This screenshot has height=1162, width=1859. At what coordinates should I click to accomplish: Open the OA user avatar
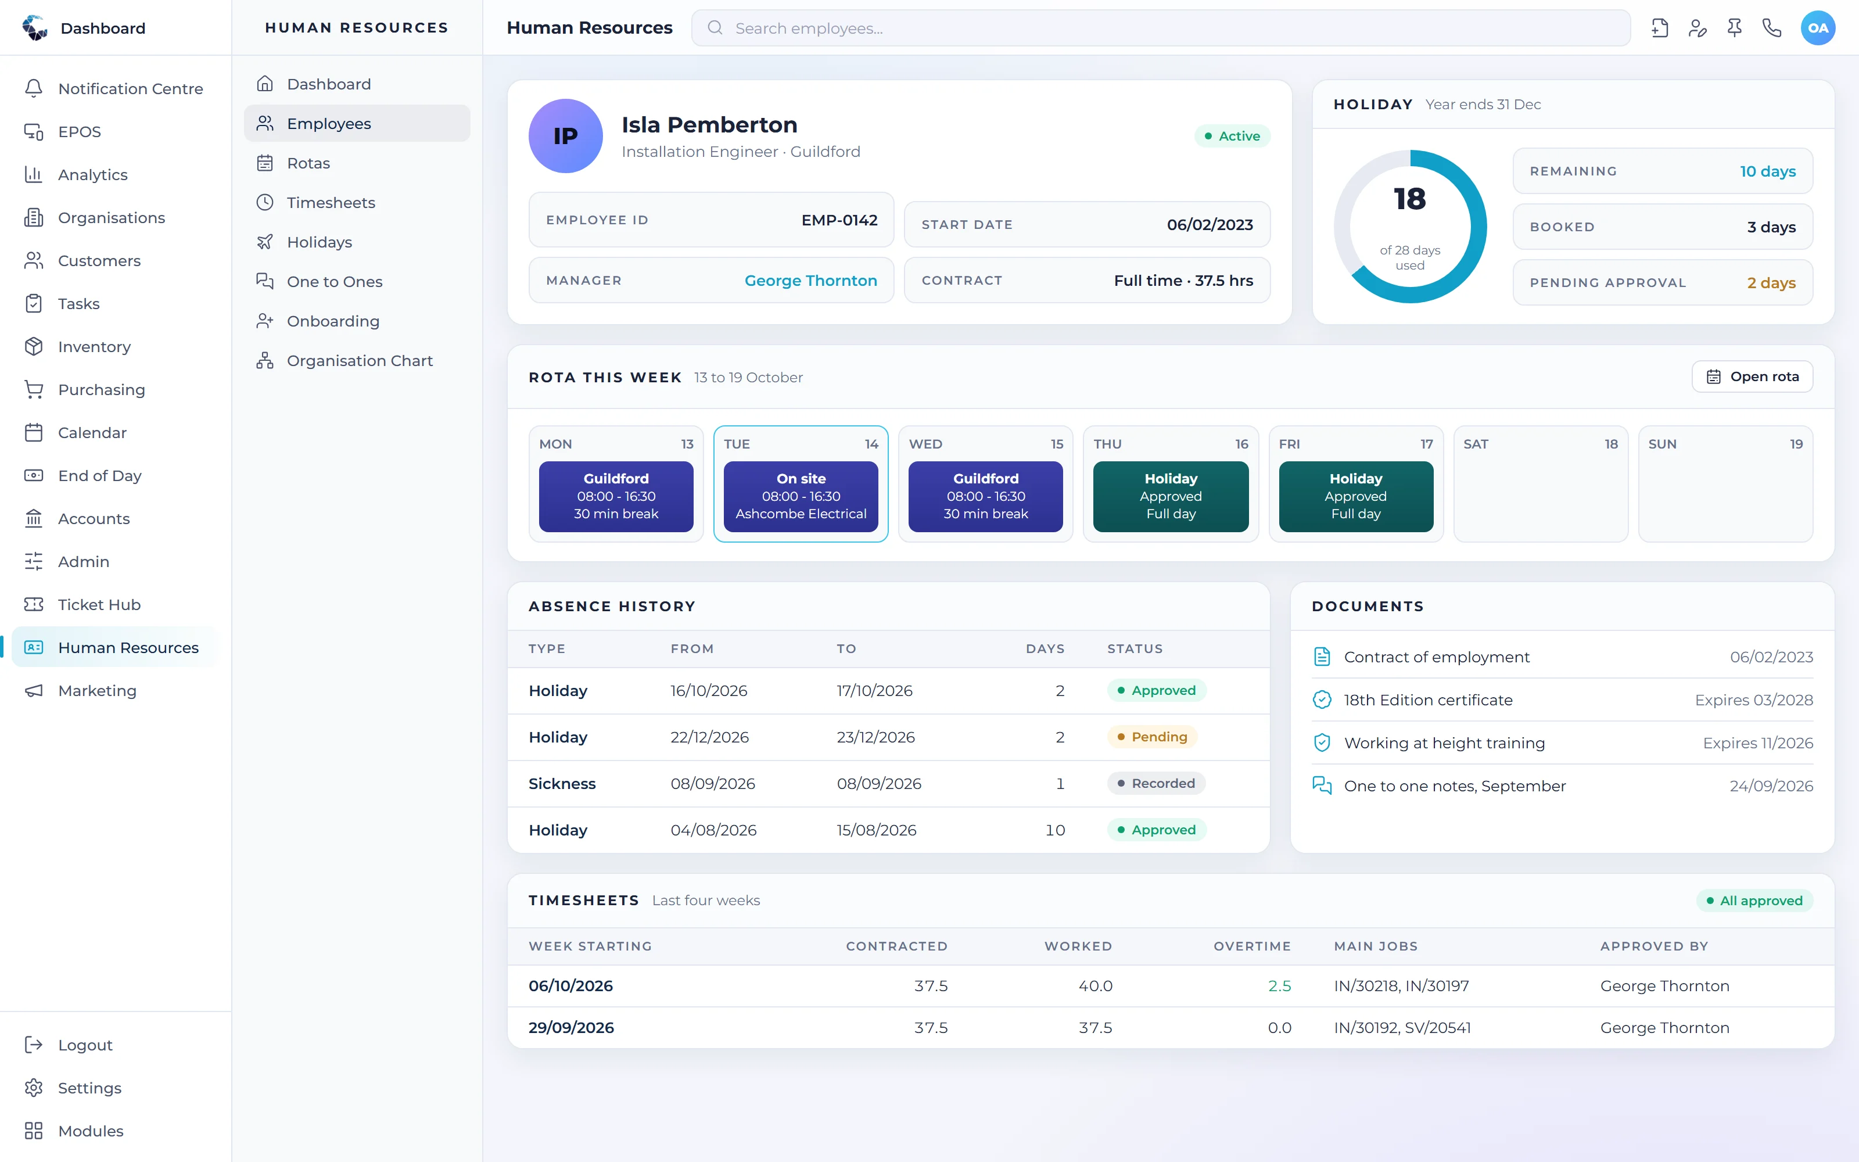pyautogui.click(x=1818, y=28)
